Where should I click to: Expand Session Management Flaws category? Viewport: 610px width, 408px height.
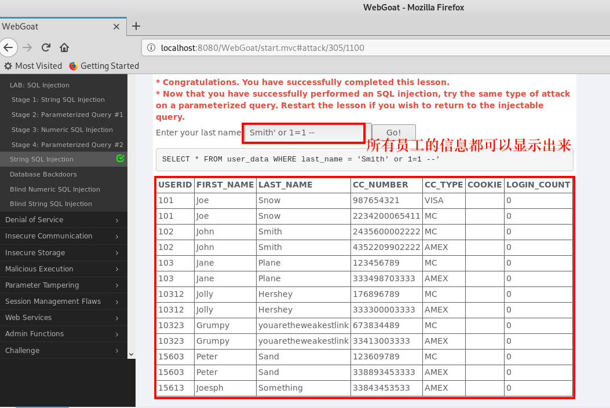[x=63, y=302]
